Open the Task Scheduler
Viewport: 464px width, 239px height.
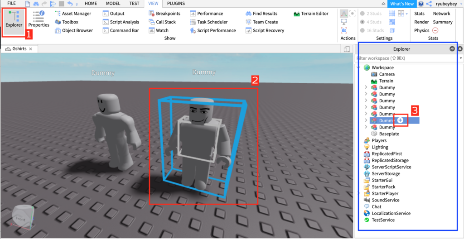tap(208, 22)
